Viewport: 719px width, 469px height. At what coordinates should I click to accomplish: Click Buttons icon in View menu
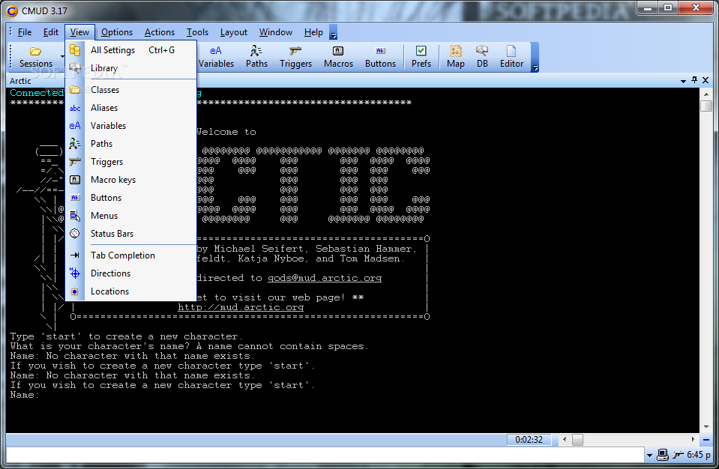75,197
